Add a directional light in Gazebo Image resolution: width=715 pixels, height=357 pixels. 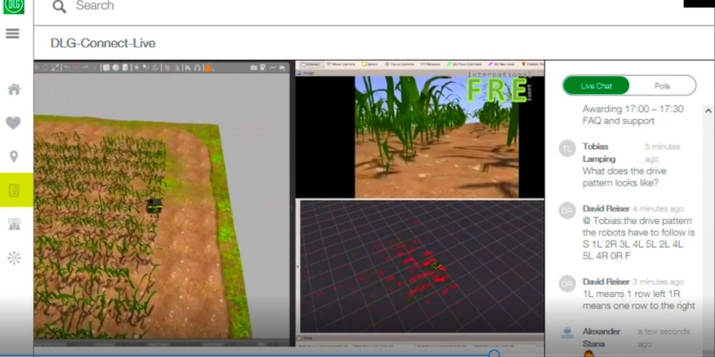pyautogui.click(x=155, y=68)
